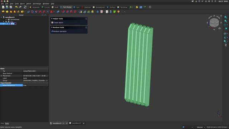Open the Part Design menu
Screen dimensions: 229x129
click(37, 4)
